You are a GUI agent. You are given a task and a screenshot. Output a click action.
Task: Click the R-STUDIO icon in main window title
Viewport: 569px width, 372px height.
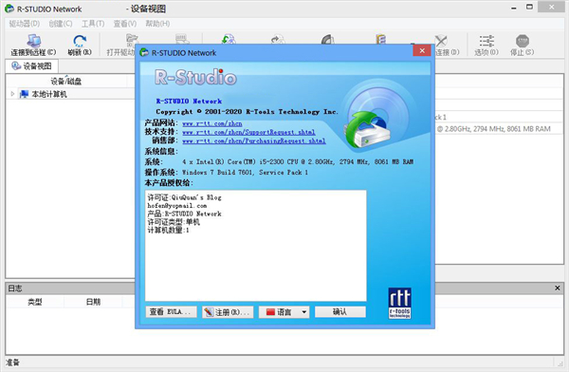9,9
